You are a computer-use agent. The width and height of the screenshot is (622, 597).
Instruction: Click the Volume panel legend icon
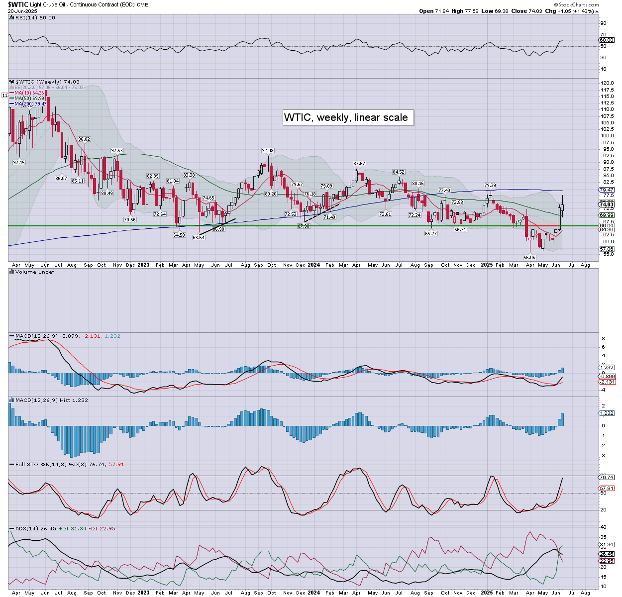click(x=12, y=272)
